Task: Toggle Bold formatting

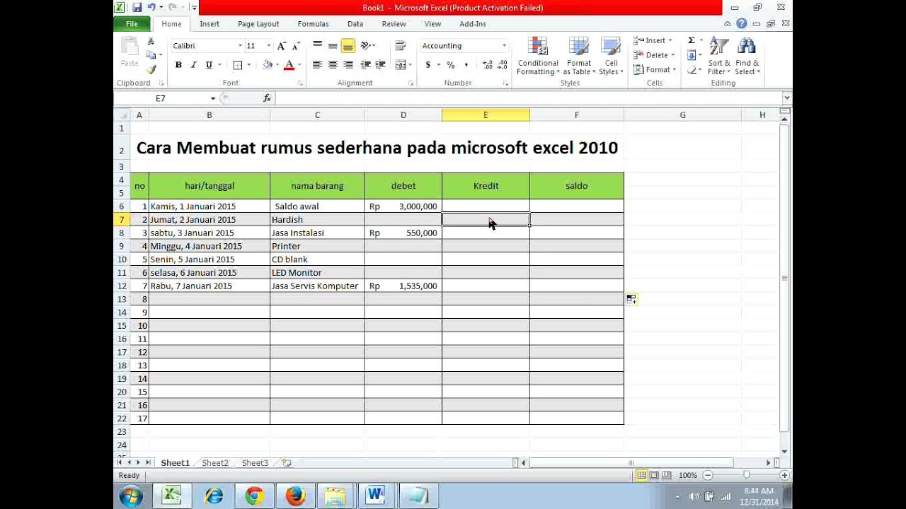Action: pyautogui.click(x=178, y=65)
